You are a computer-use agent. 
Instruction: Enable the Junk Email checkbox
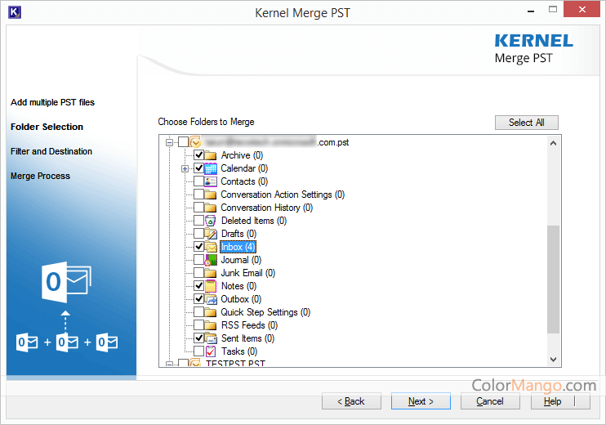(x=198, y=273)
